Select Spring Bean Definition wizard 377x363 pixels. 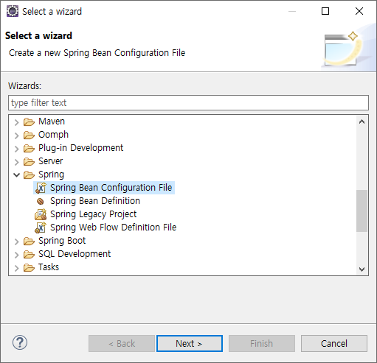tap(95, 201)
